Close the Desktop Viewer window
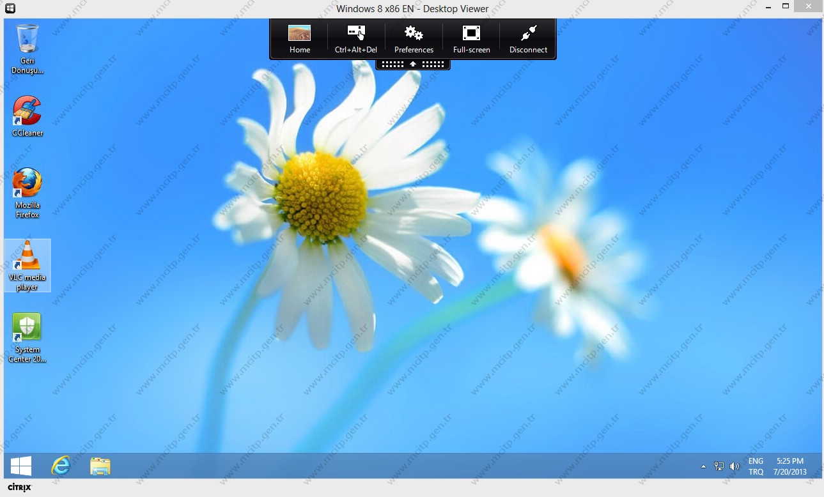The height and width of the screenshot is (497, 824). click(x=807, y=6)
